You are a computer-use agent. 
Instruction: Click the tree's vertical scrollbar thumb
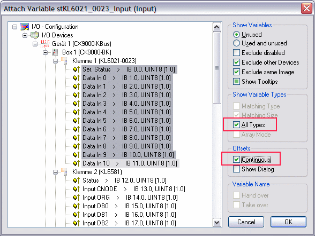coord(216,68)
